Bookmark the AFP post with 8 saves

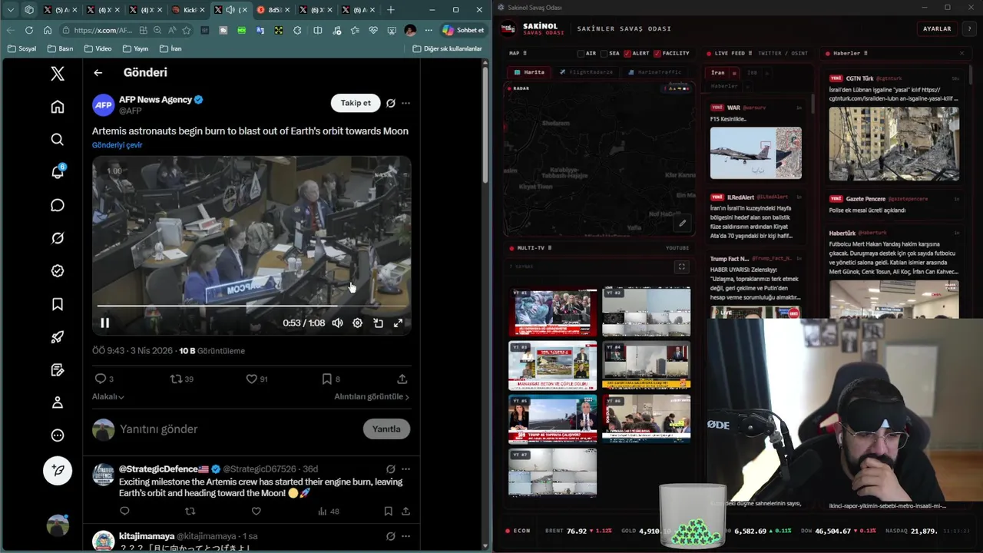pyautogui.click(x=331, y=379)
